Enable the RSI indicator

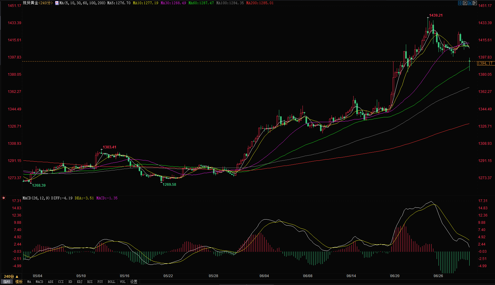click(x=90, y=282)
